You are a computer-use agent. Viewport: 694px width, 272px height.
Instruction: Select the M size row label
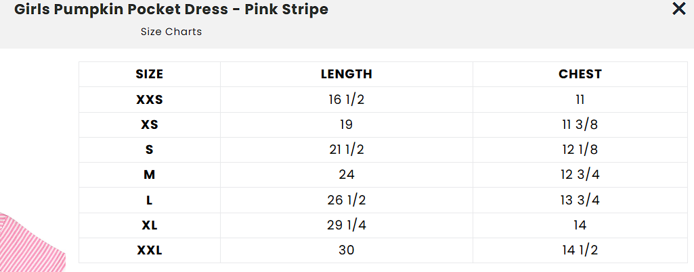tap(150, 175)
